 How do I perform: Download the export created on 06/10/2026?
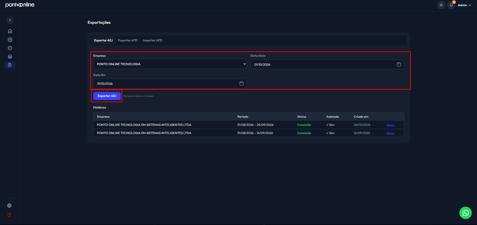[391, 125]
